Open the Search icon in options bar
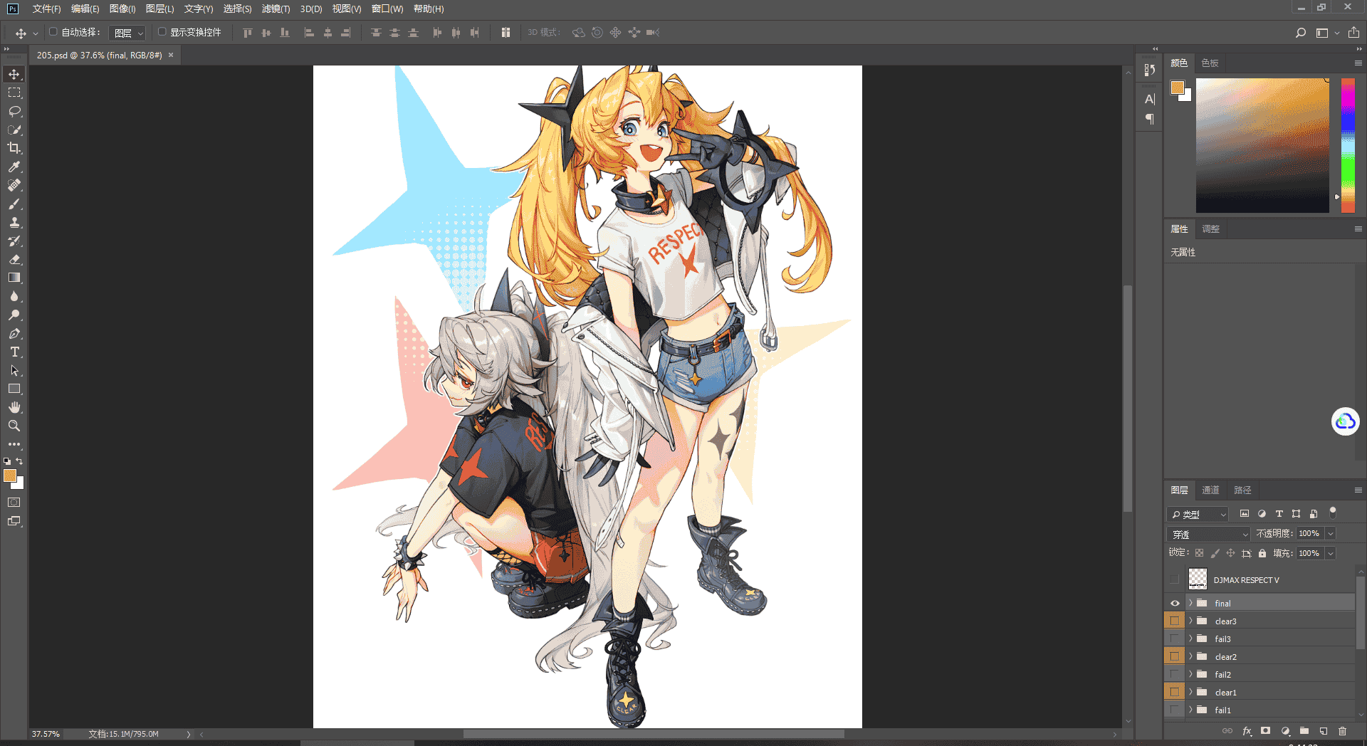Screen dimensions: 1367x746 pos(1301,33)
